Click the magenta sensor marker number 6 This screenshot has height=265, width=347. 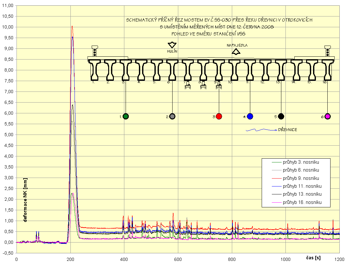coord(328,116)
